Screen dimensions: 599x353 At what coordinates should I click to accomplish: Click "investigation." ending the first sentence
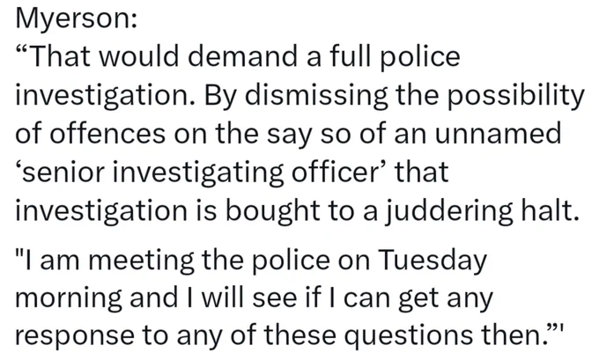(x=107, y=95)
